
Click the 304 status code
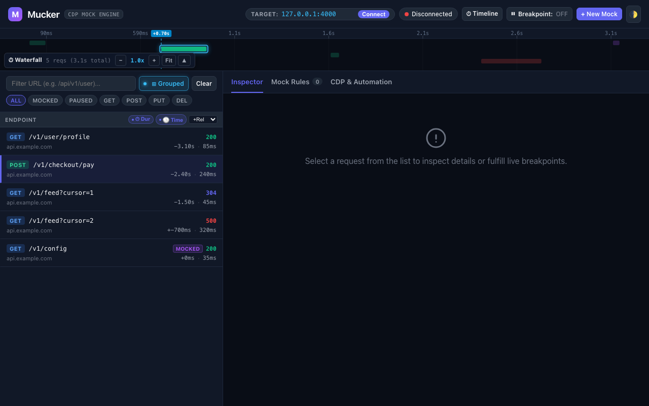point(211,193)
